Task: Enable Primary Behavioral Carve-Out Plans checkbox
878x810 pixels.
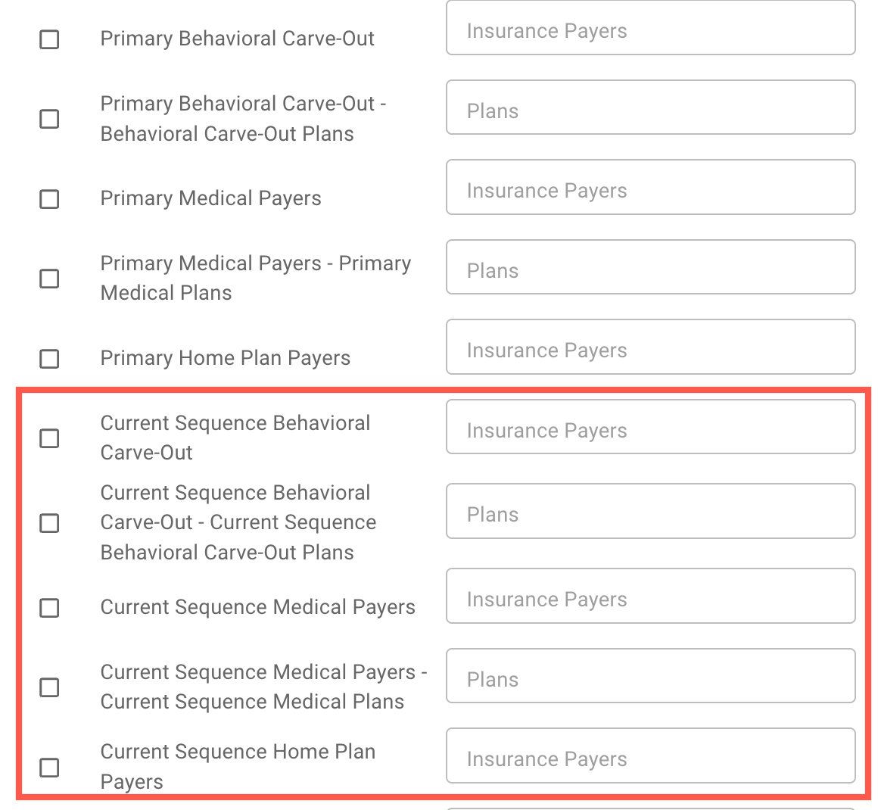Action: point(49,119)
